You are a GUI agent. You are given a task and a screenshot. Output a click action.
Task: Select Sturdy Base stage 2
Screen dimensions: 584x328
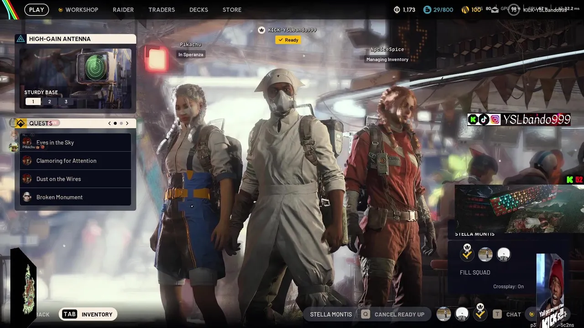(x=50, y=102)
